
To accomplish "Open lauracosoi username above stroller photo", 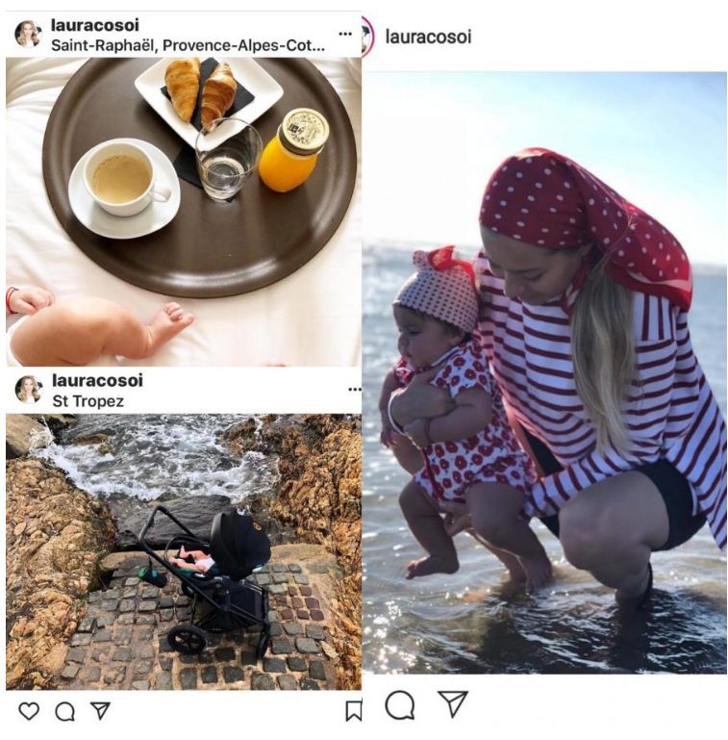I will pos(97,380).
